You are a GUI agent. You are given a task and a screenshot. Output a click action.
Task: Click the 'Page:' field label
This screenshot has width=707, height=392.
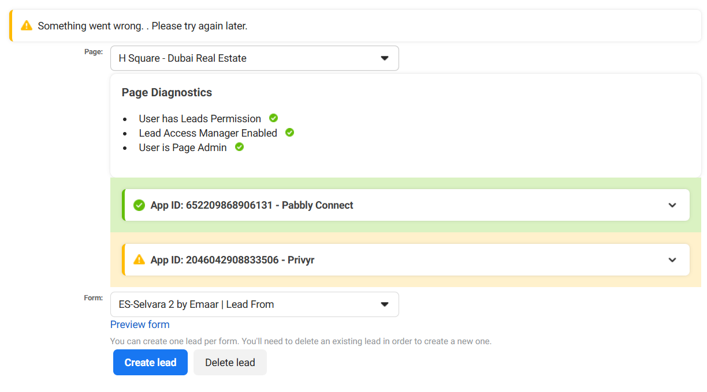click(x=94, y=52)
